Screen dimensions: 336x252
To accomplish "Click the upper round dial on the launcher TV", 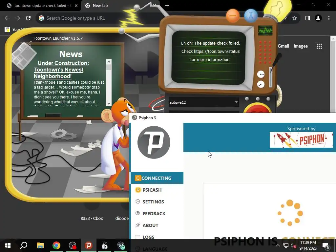I will click(261, 74).
